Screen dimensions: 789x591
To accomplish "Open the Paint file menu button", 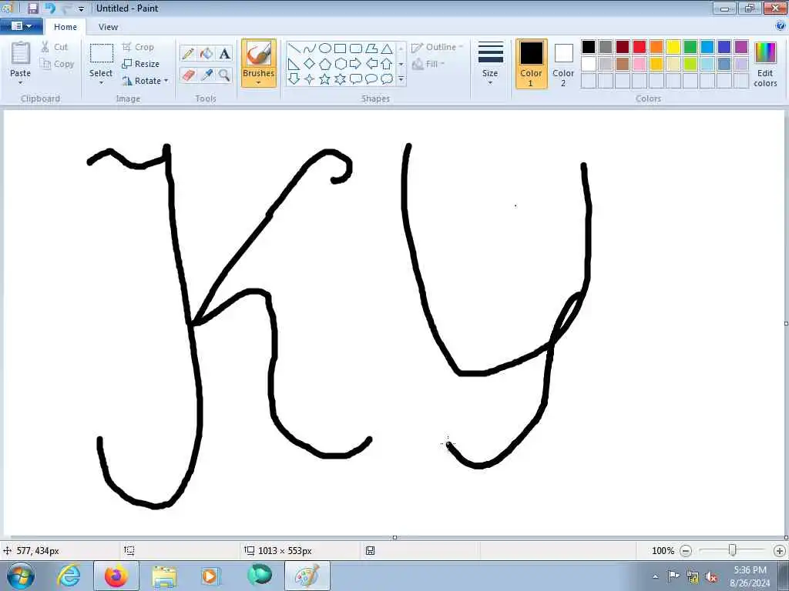I will tap(21, 26).
